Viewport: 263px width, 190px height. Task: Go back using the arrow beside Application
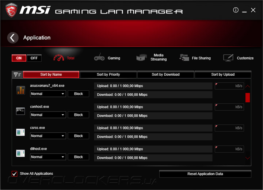coord(13,38)
